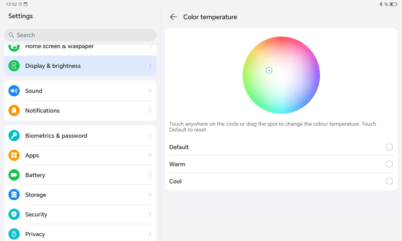Image resolution: width=402 pixels, height=241 pixels.
Task: Tap the Security shield icon
Action: 14,215
